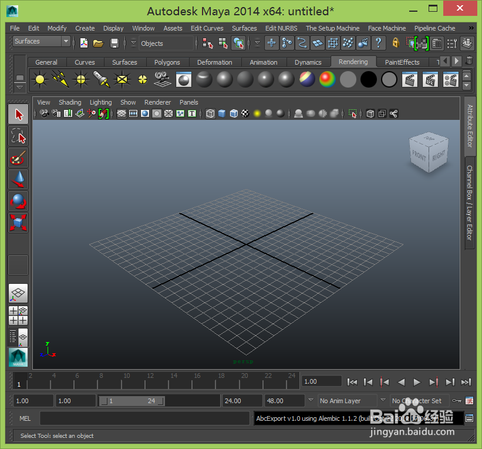Image resolution: width=482 pixels, height=449 pixels.
Task: Click the single perspective layout icon
Action: [x=18, y=293]
